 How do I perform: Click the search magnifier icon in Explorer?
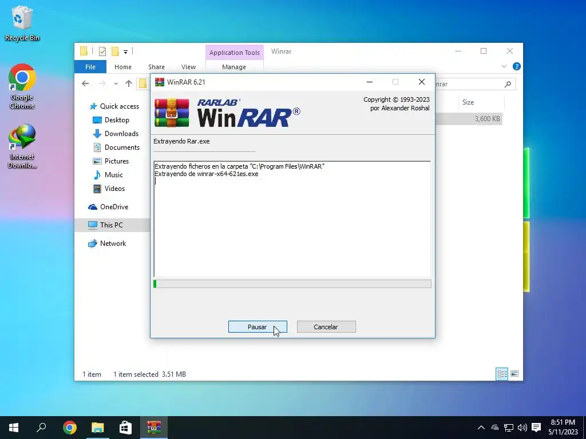[508, 84]
